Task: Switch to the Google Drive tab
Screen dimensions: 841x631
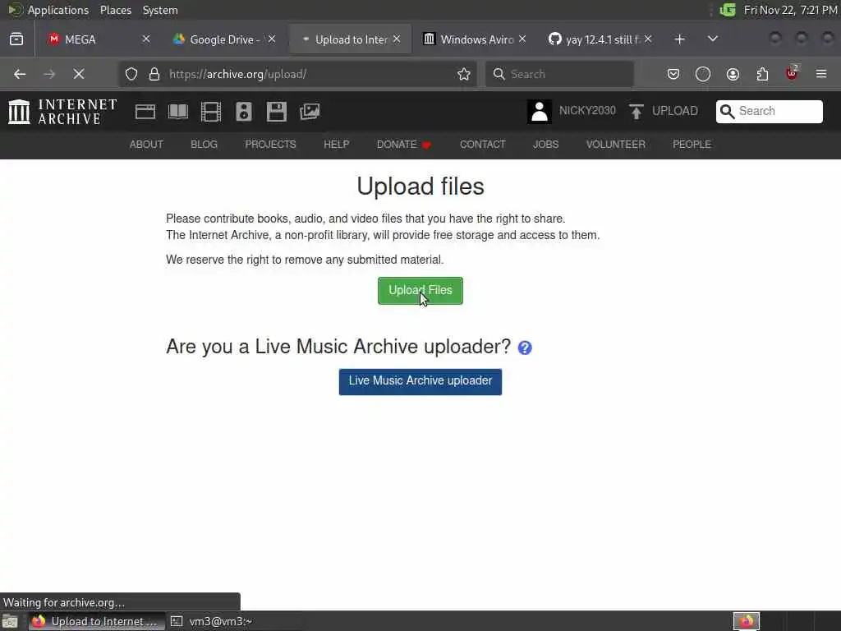Action: pyautogui.click(x=224, y=39)
